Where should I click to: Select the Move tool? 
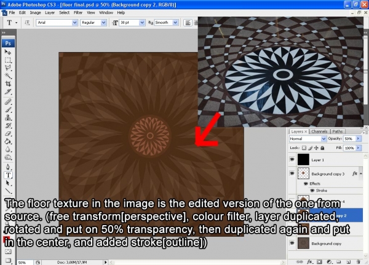click(8, 52)
